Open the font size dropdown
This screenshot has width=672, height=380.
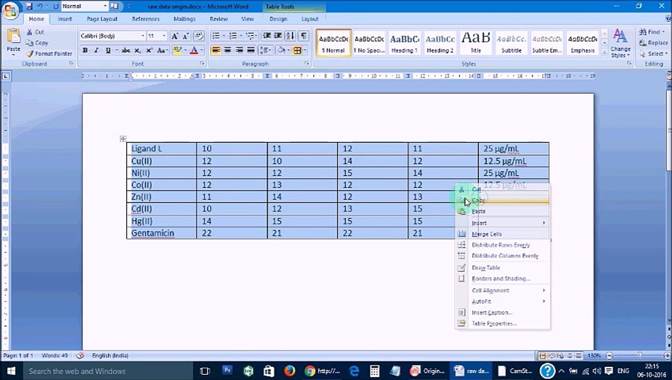(164, 36)
